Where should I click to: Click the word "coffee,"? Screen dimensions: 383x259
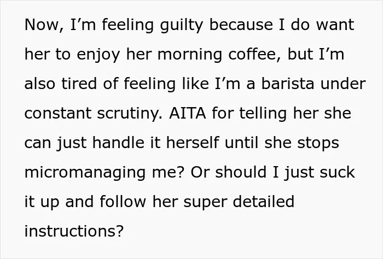click(x=255, y=54)
